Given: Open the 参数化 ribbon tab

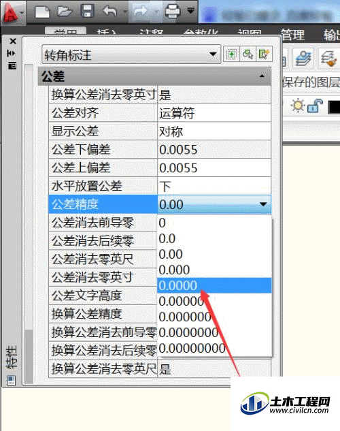Looking at the screenshot, I should coord(201,32).
